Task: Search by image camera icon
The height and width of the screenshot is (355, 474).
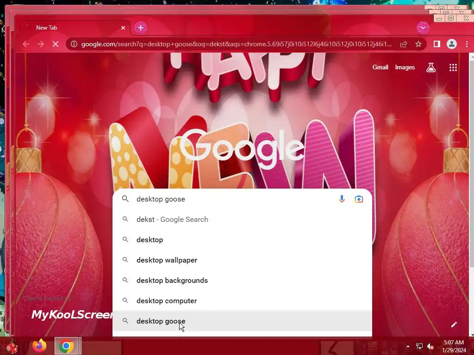Action: [359, 199]
